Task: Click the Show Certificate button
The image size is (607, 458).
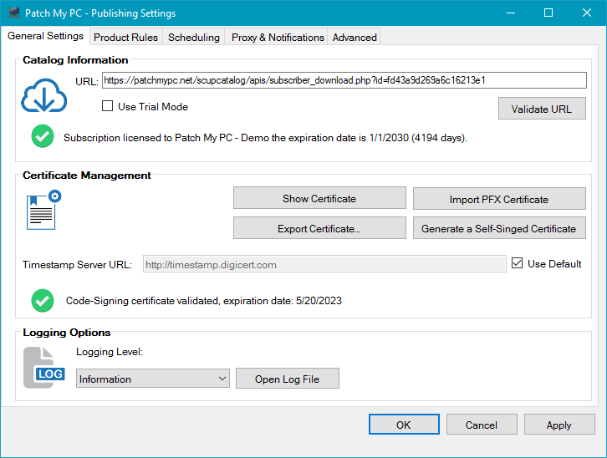Action: click(319, 198)
